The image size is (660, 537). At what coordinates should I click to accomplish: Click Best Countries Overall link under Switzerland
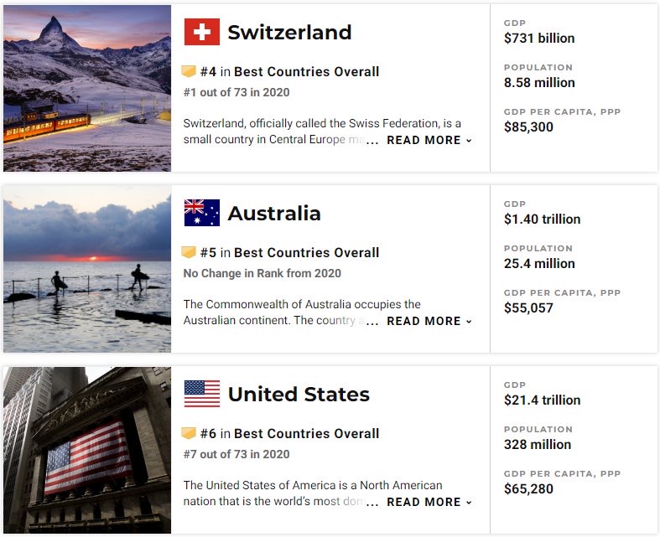click(x=306, y=71)
